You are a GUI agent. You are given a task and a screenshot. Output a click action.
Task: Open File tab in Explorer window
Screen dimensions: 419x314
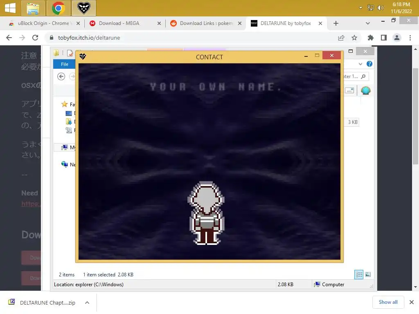point(64,64)
